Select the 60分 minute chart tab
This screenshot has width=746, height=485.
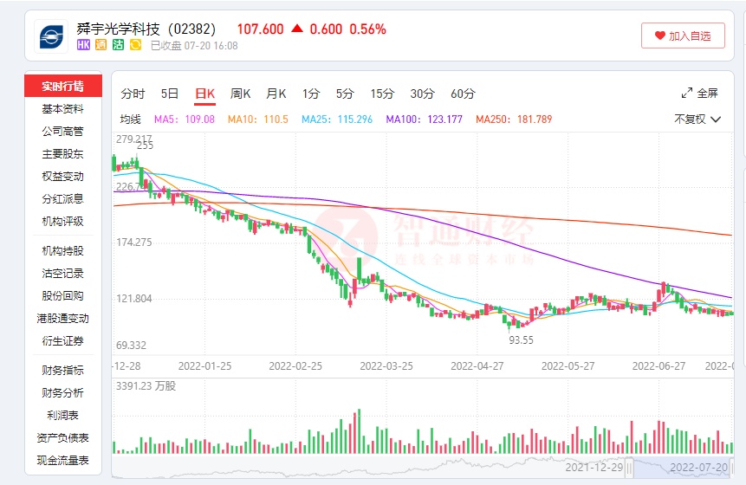point(463,94)
